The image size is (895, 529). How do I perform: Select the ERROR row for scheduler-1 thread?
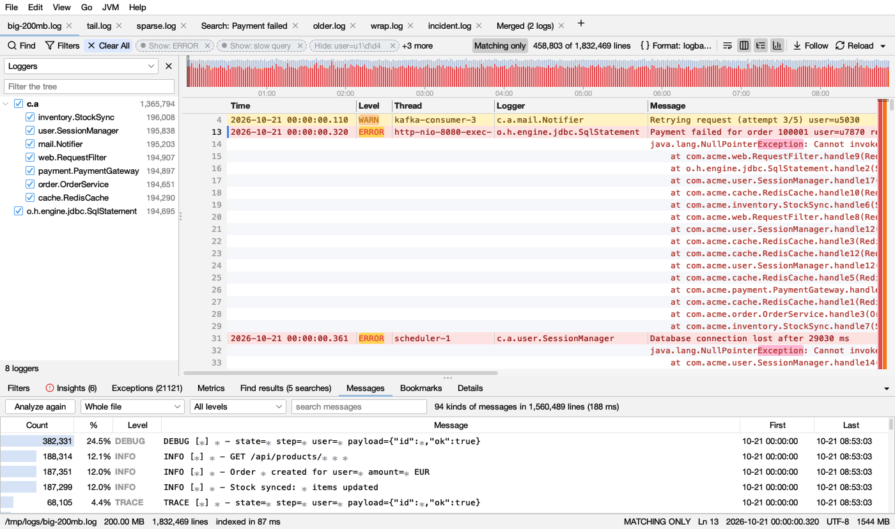coord(552,338)
